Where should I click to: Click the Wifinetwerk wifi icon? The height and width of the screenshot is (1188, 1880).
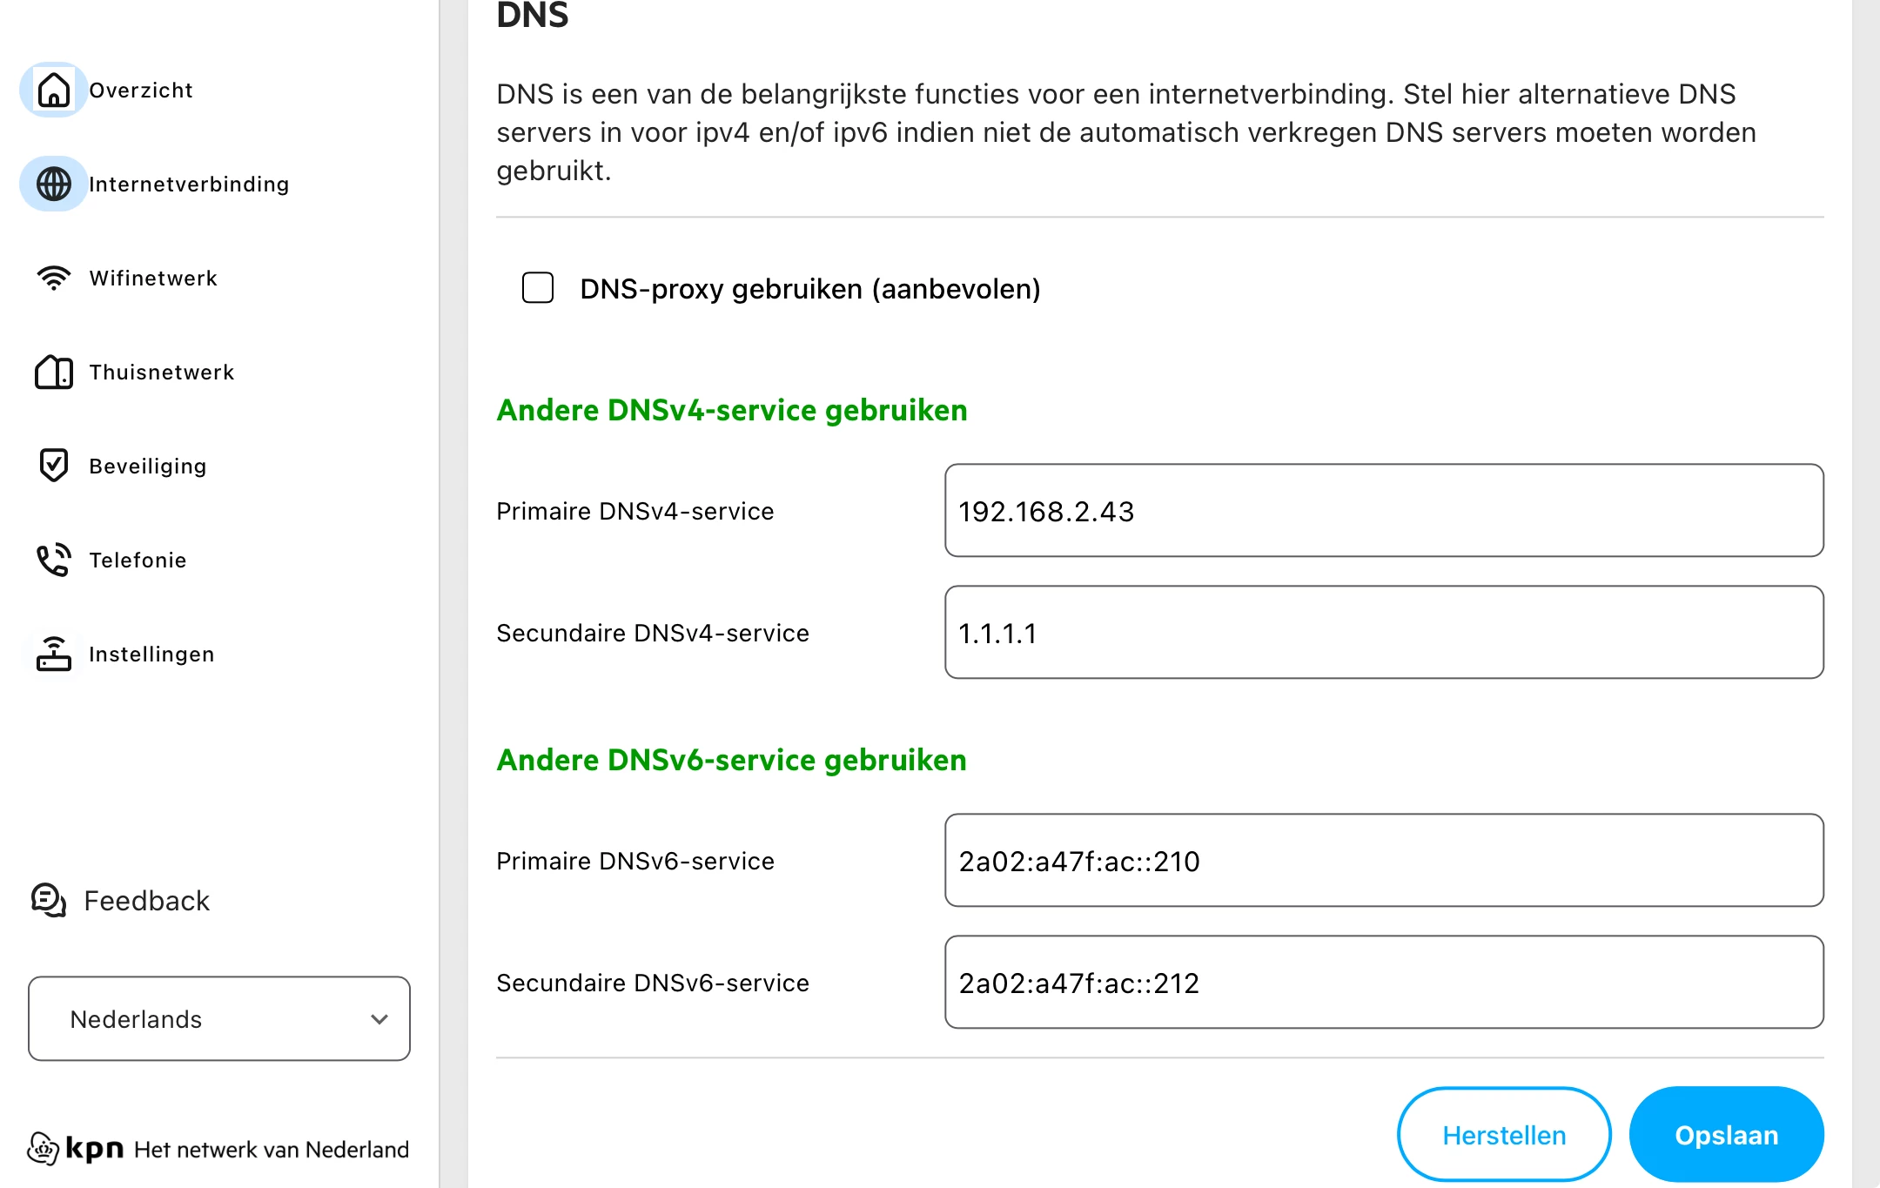[x=53, y=278]
